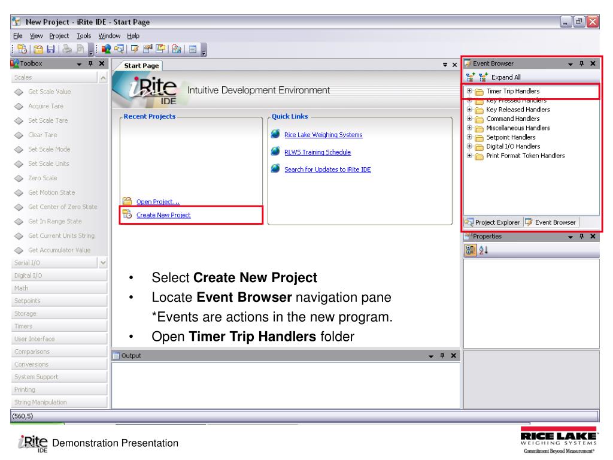Click the Toolbox list scroll-down arrow

click(x=103, y=262)
